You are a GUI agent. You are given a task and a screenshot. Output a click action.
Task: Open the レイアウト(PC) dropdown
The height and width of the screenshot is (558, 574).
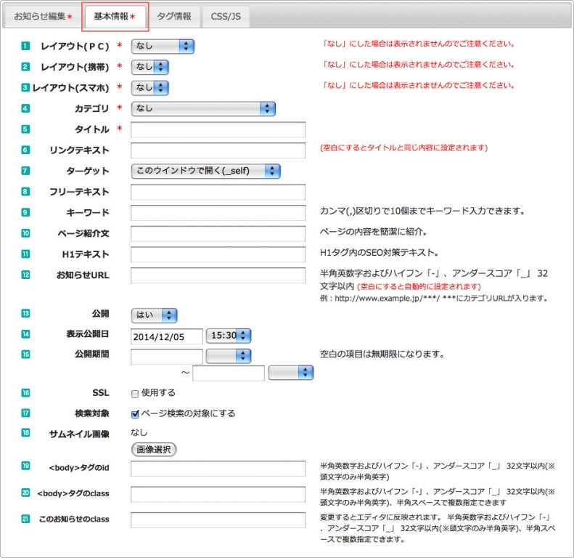pos(163,46)
